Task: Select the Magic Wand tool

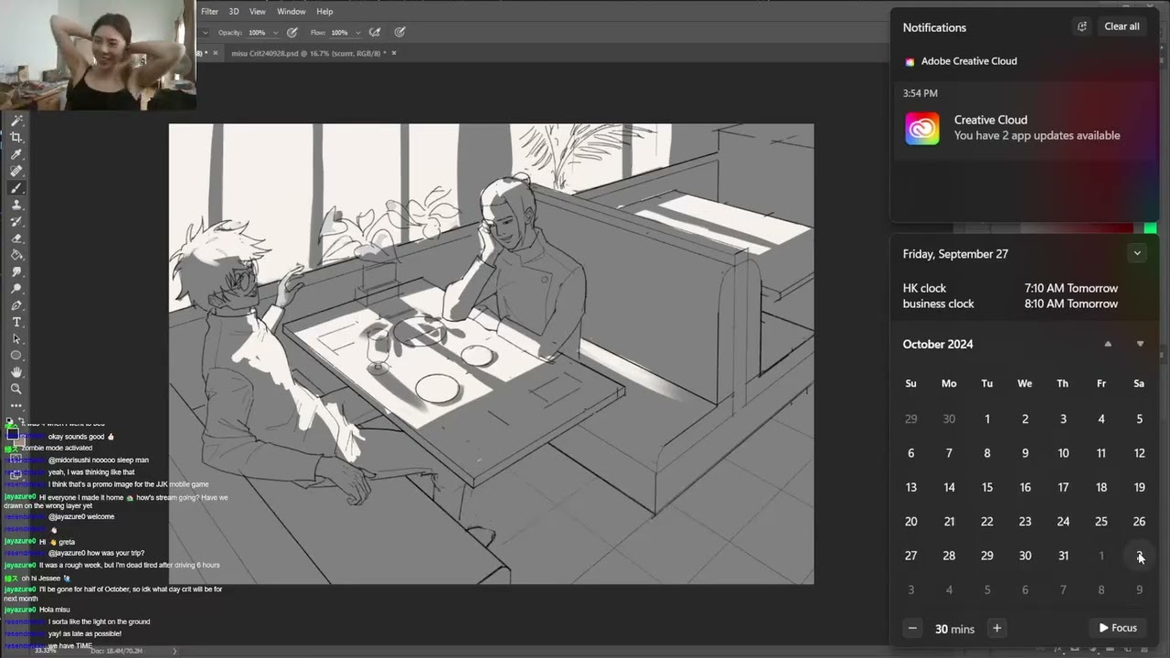Action: pos(16,121)
